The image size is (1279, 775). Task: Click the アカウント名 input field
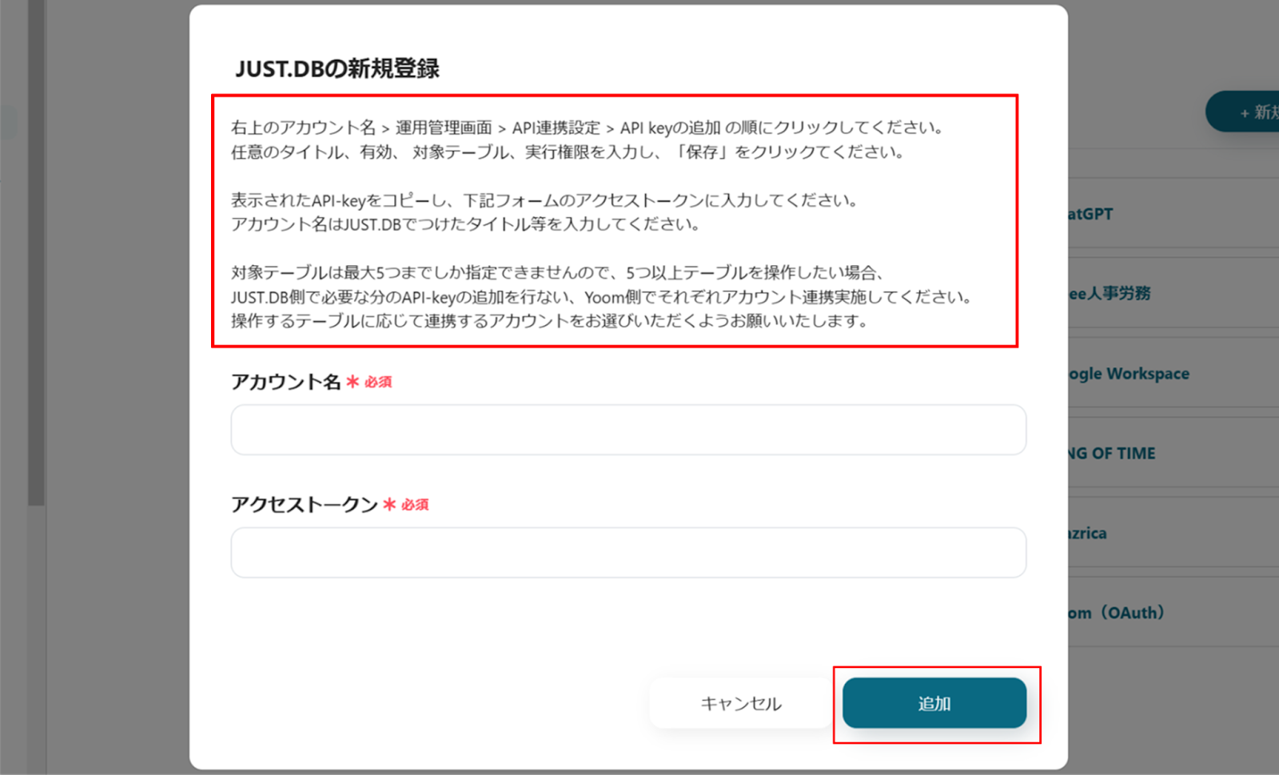pyautogui.click(x=628, y=430)
